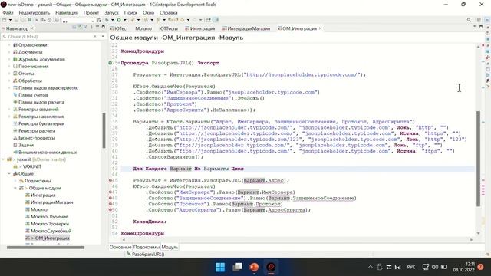Click the Collapse All icon in Navigator
The height and width of the screenshot is (276, 491).
74,28
